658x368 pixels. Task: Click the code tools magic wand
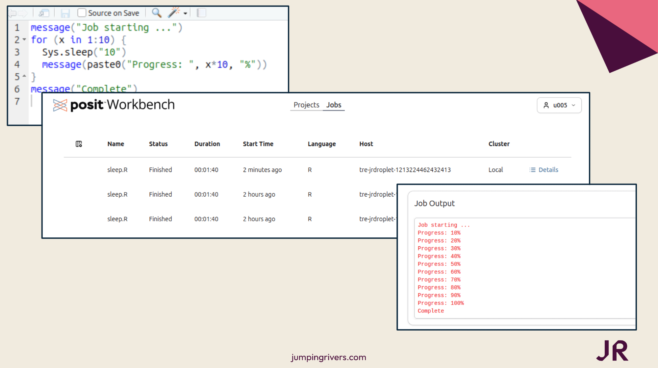pyautogui.click(x=173, y=12)
